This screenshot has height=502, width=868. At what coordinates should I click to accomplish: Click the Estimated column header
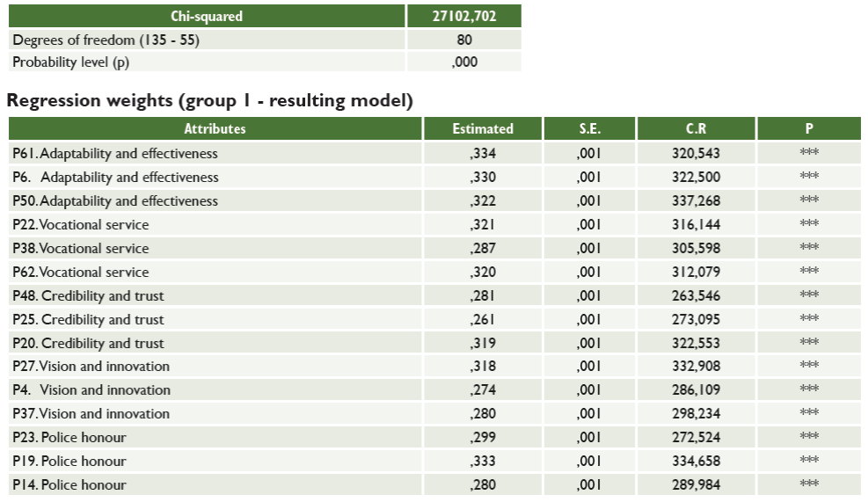483,128
